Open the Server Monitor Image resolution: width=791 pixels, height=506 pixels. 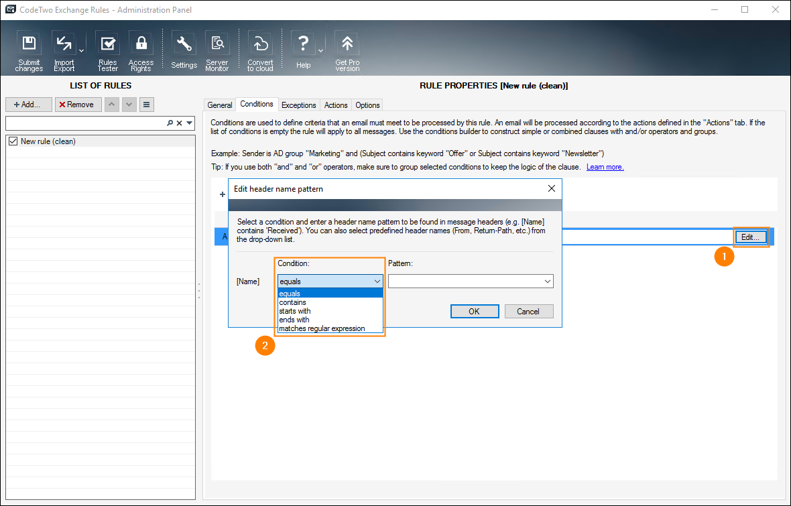click(217, 51)
